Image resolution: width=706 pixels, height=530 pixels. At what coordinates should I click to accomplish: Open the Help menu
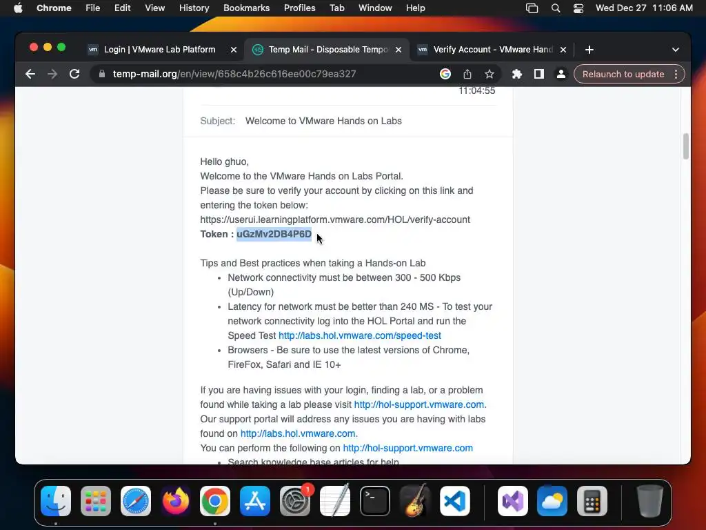pyautogui.click(x=415, y=8)
